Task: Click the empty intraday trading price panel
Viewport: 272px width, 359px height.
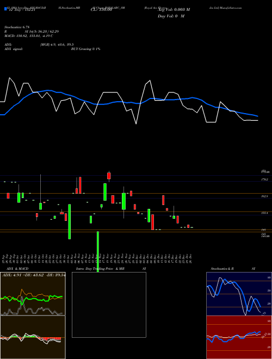Action: 109,305
